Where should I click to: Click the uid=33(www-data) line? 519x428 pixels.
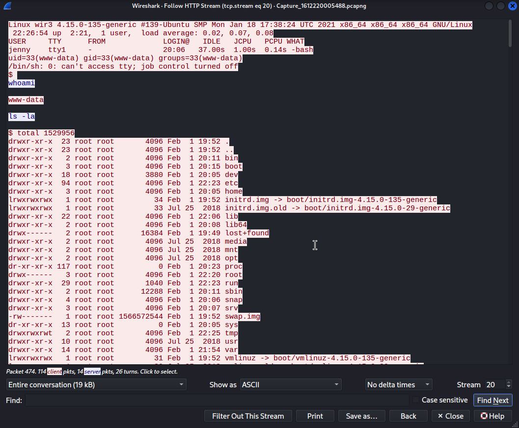coord(125,58)
